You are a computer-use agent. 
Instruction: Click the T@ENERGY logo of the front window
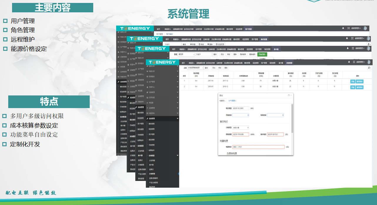click(162, 62)
